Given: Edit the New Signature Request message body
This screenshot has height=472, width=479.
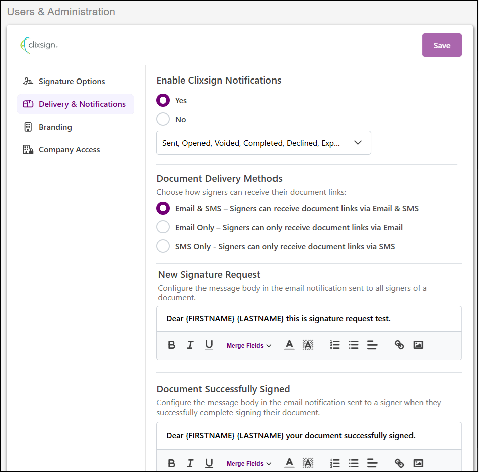Looking at the screenshot, I should (x=309, y=319).
